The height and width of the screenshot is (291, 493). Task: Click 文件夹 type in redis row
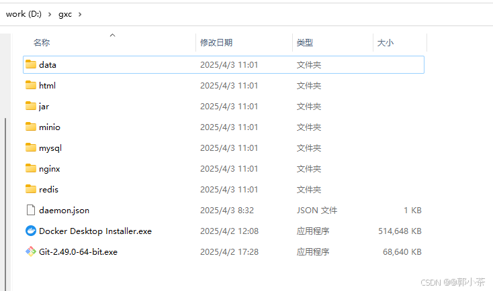[x=309, y=190]
